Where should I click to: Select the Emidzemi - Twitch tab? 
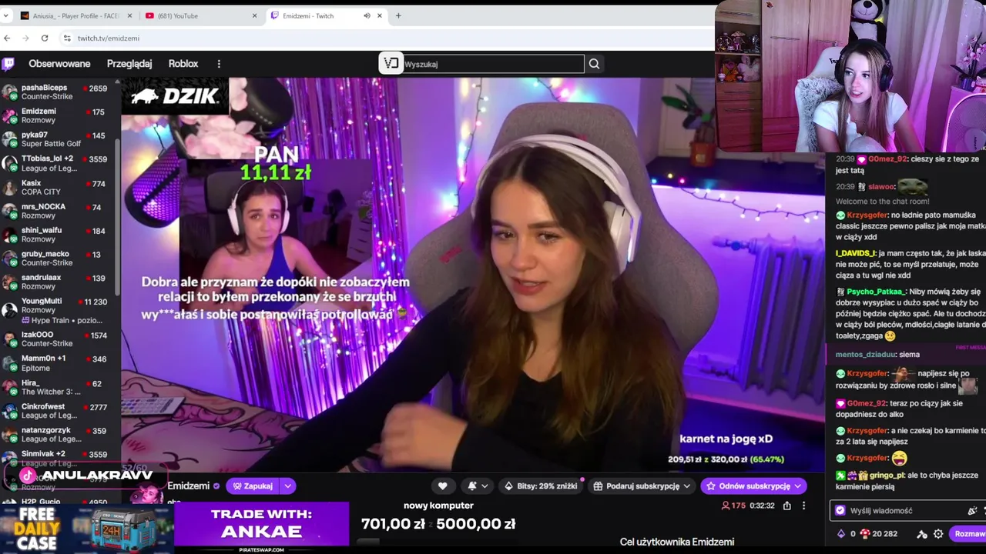[326, 15]
